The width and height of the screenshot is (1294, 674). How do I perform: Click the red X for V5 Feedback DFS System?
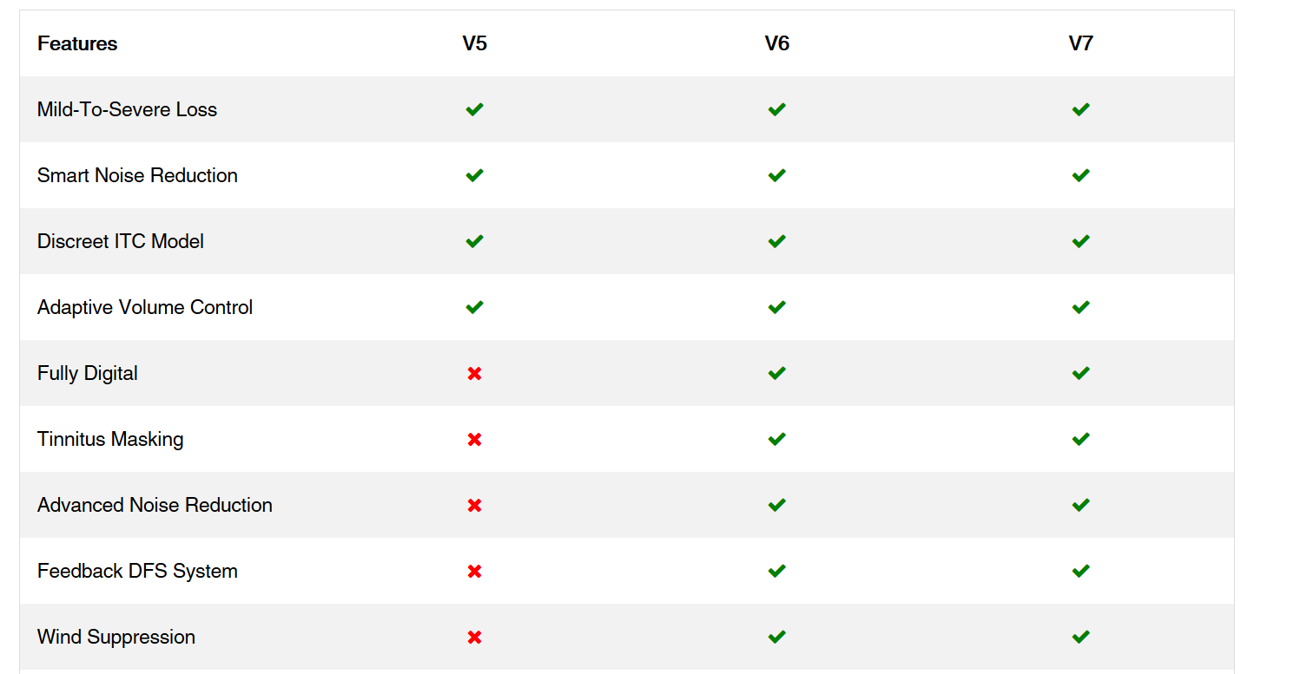click(474, 571)
